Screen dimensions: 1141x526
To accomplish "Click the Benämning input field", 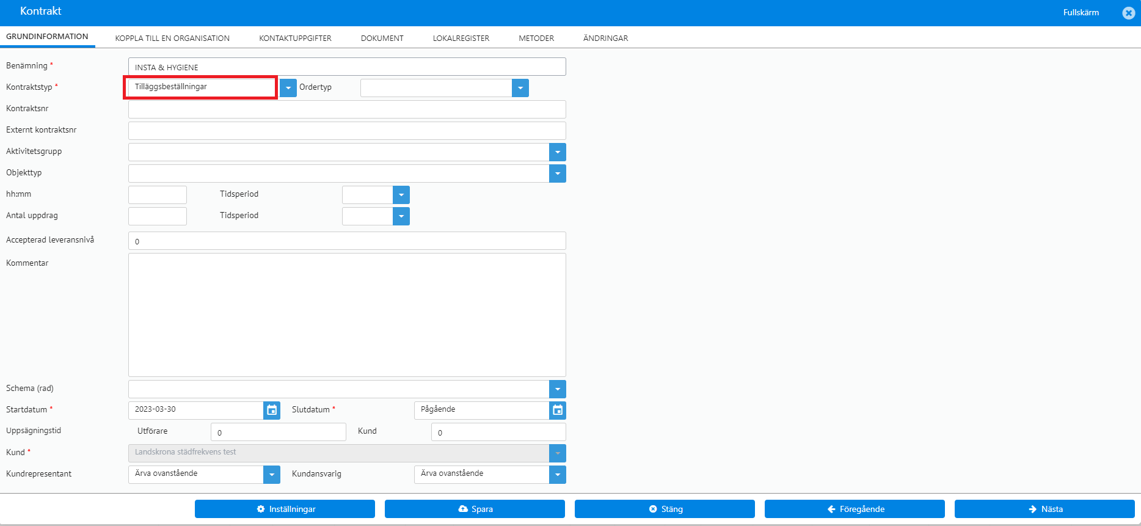I will (347, 67).
